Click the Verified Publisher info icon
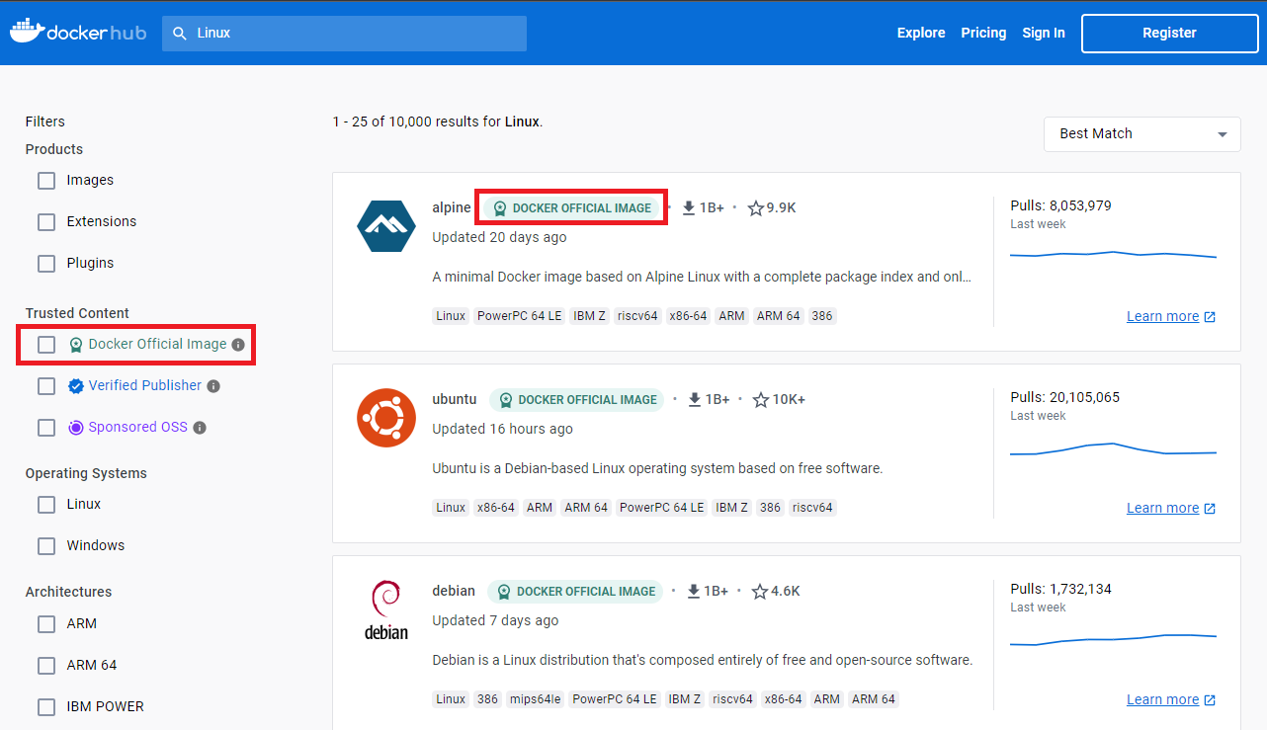This screenshot has width=1267, height=730. (x=213, y=386)
